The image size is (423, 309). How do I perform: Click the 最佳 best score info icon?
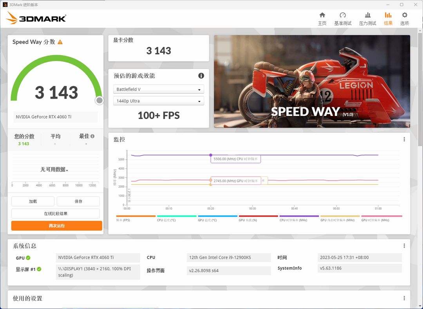[92, 136]
